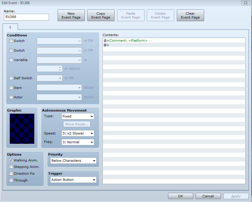Click the New Event Page button
Screen dimensions: 252x202
click(71, 16)
